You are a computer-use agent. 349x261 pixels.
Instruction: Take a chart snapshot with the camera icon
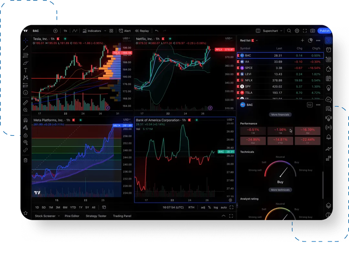(x=312, y=31)
